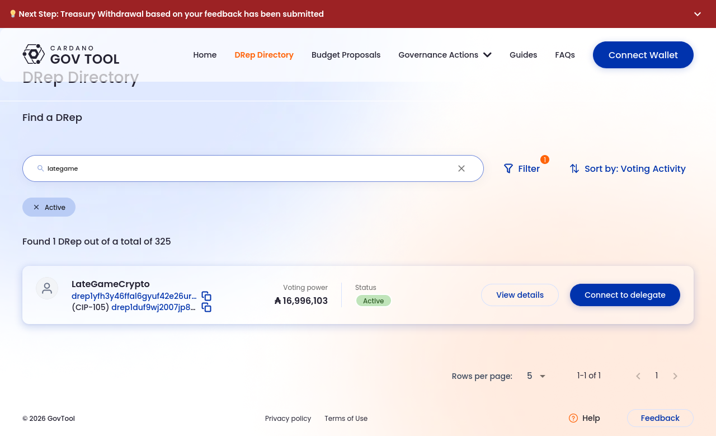
Task: Open Sort by Voting Activity menu
Action: coord(627,168)
